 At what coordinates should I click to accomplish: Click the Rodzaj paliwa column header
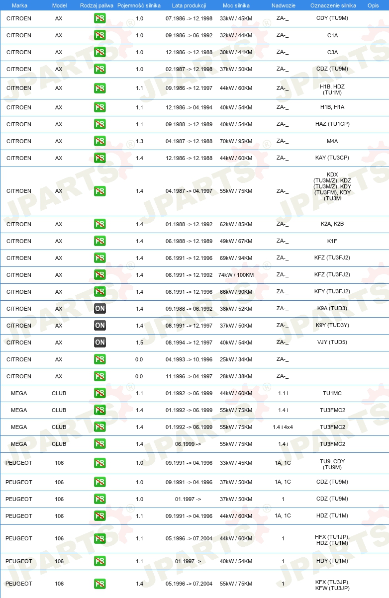(x=97, y=5)
